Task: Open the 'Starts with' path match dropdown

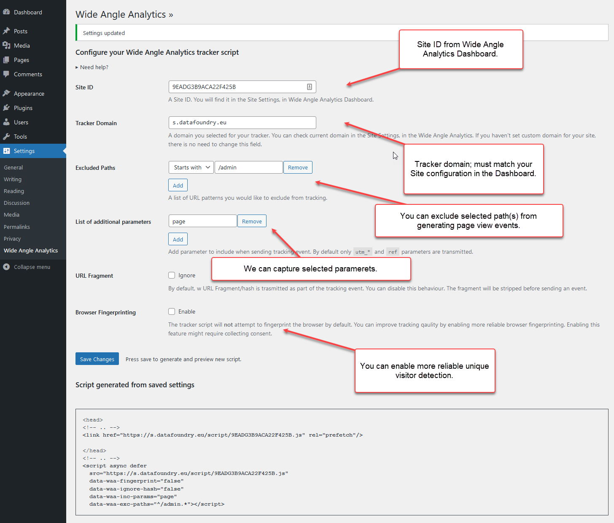Action: click(x=191, y=167)
